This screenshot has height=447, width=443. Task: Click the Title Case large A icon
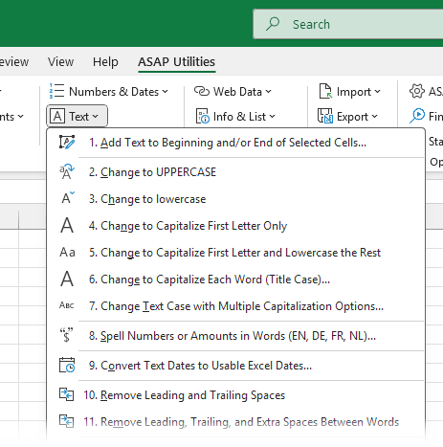click(67, 279)
